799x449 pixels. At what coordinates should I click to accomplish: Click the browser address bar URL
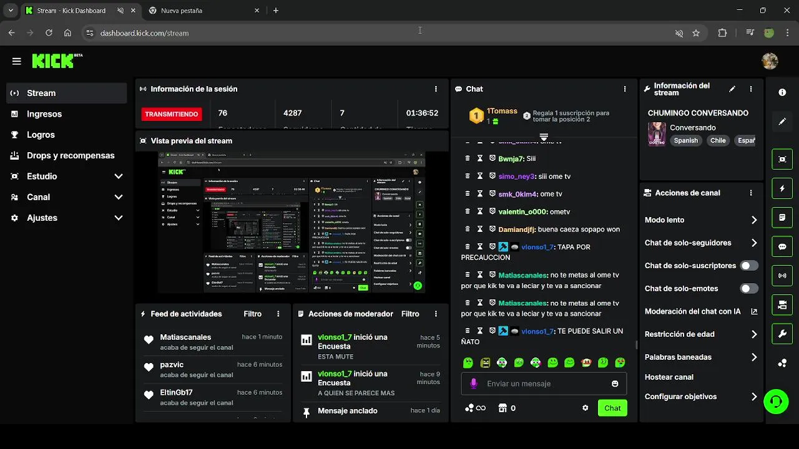144,33
